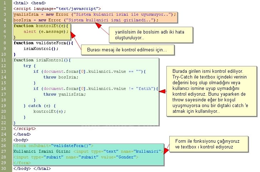Click the form onSubmit tag line
The height and width of the screenshot is (172, 260).
click(x=53, y=146)
